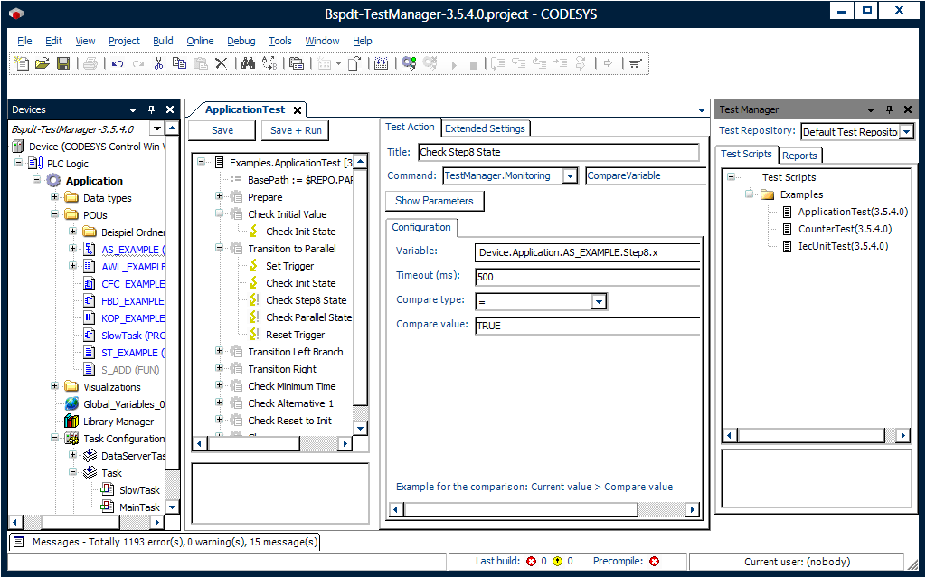Click the Save project toolbar icon

click(63, 63)
